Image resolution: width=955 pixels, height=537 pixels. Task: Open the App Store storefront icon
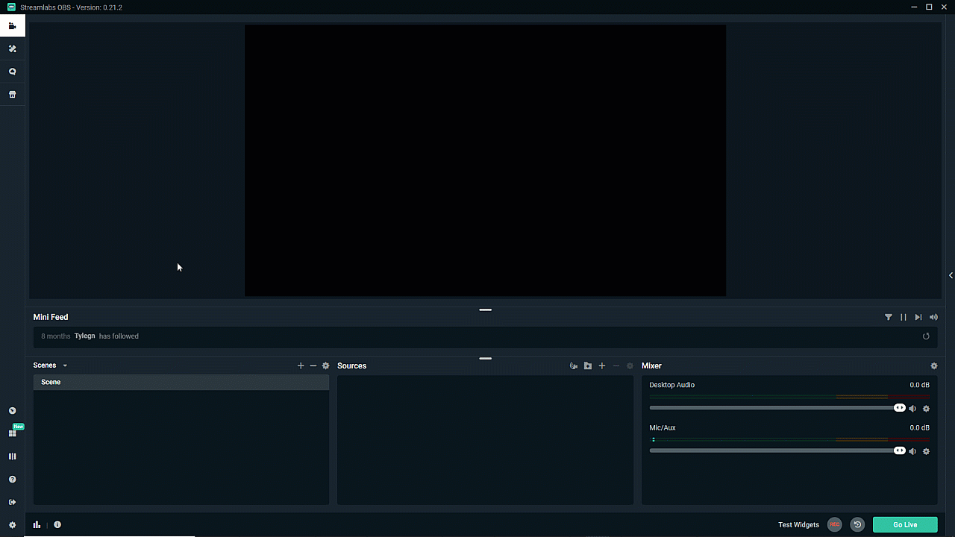coord(12,95)
